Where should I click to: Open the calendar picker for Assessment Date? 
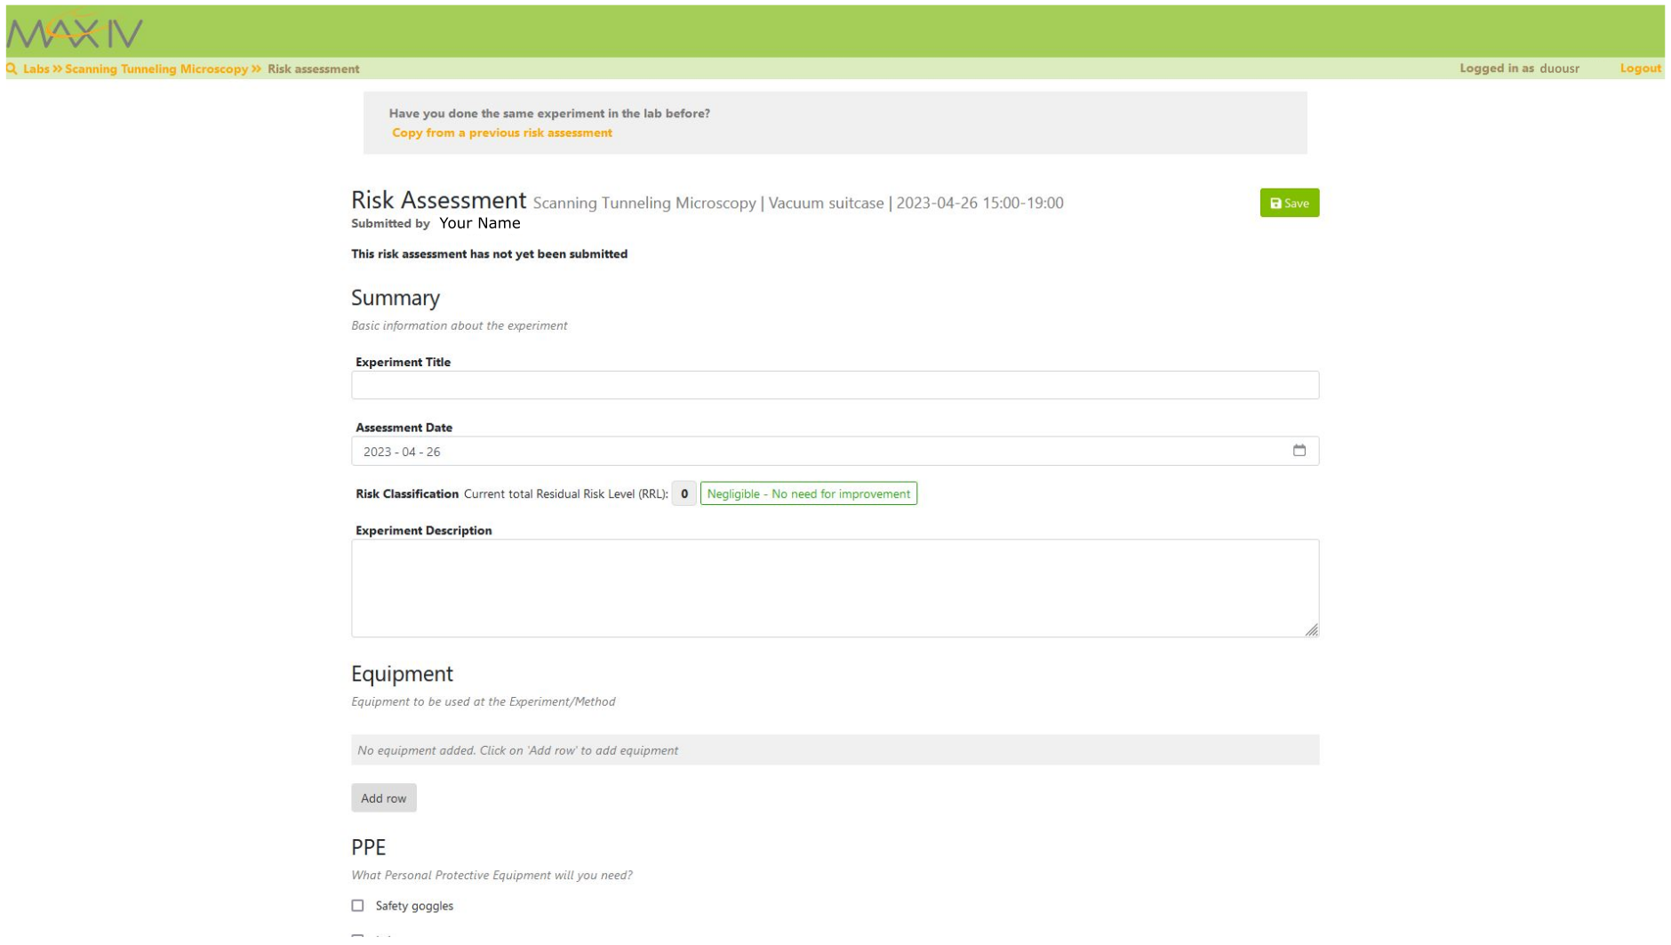[1299, 451]
